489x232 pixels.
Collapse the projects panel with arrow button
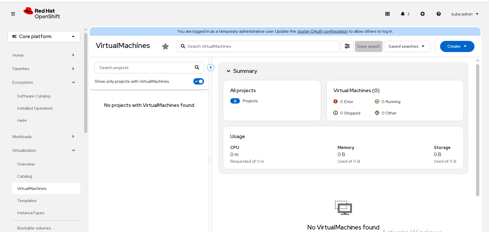tap(211, 68)
